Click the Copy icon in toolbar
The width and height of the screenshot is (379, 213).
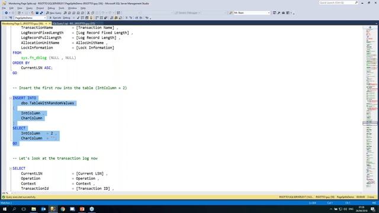coord(93,13)
